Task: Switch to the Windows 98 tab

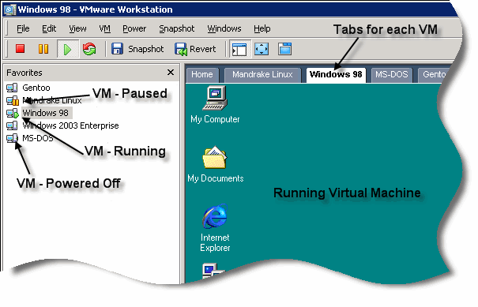Action: click(x=336, y=75)
